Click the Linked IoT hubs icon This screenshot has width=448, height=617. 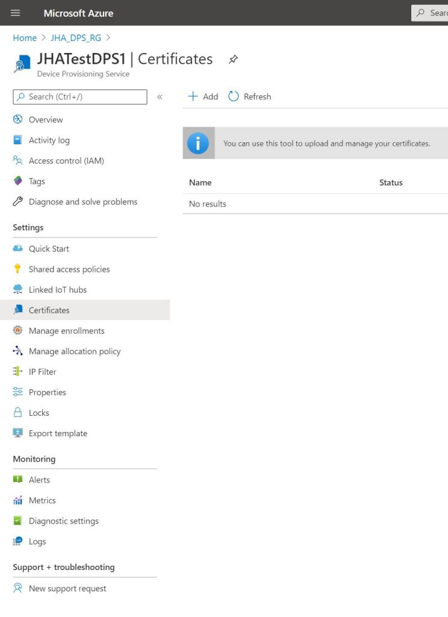(17, 289)
